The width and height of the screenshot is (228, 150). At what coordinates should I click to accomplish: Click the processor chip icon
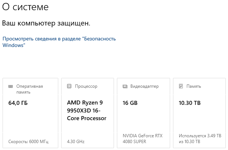(x=69, y=87)
